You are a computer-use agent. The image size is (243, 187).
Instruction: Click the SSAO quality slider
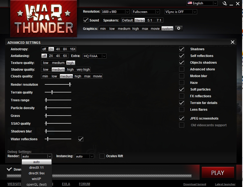pos(58,123)
